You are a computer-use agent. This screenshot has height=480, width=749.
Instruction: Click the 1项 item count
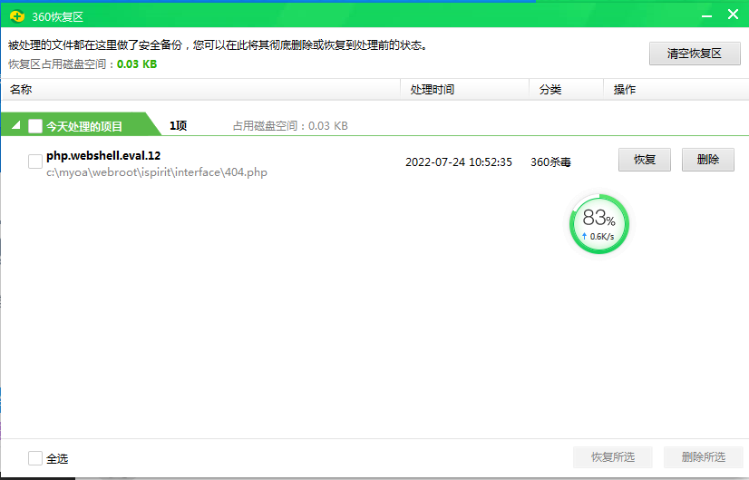pos(178,126)
